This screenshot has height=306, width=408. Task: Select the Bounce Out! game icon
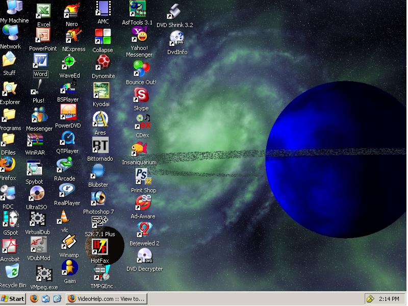point(141,69)
